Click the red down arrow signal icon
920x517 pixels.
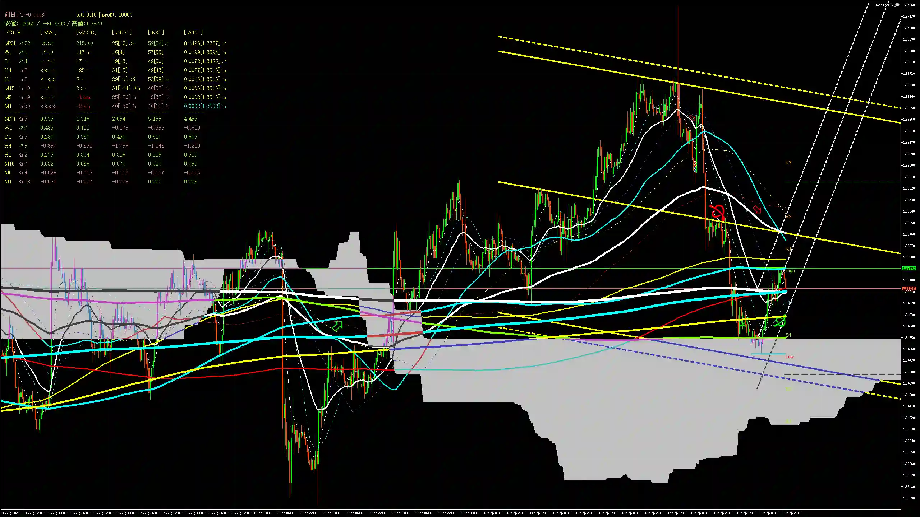point(757,209)
